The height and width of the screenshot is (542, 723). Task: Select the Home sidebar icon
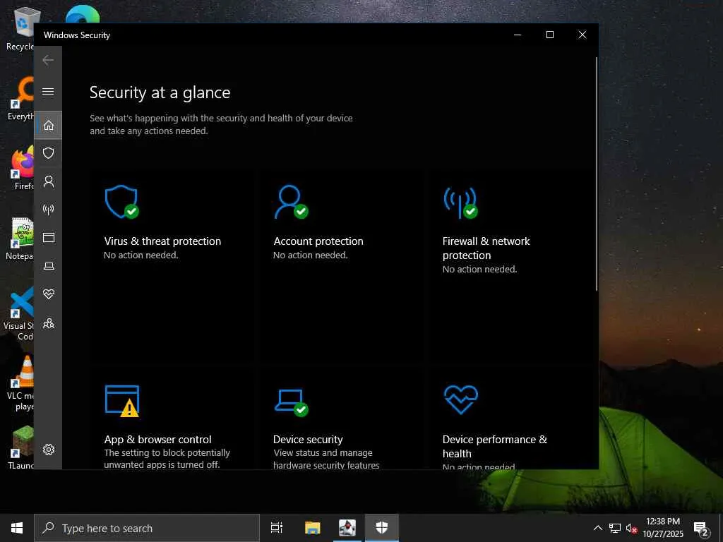pyautogui.click(x=48, y=126)
